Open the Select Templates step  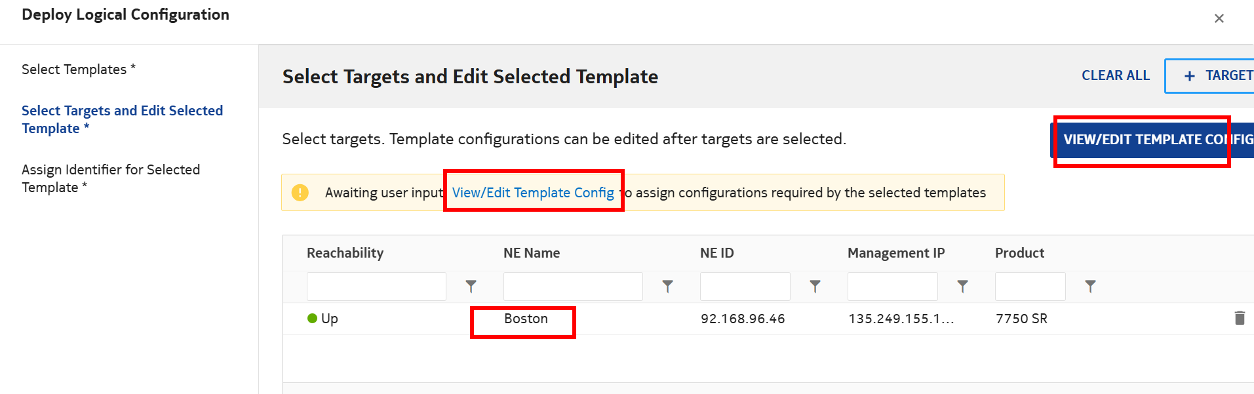[x=78, y=69]
